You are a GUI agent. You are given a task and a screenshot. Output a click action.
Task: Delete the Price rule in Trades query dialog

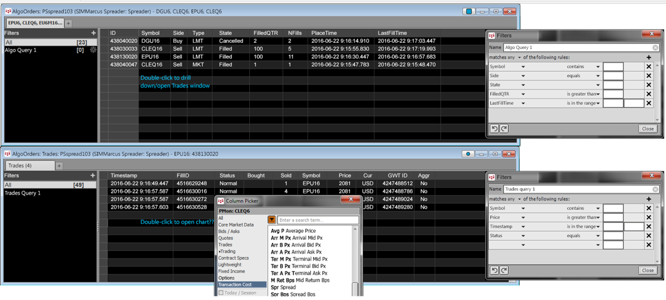[x=648, y=217]
